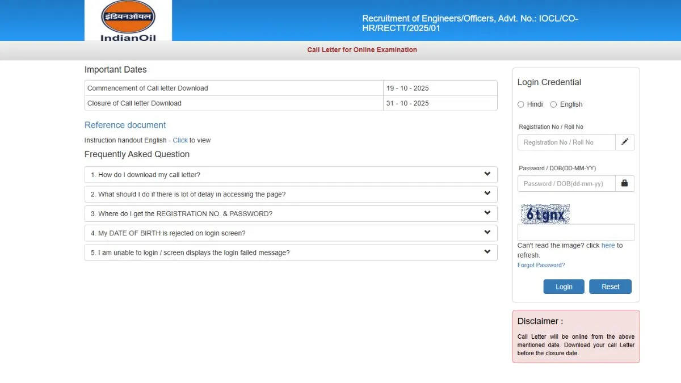681x383 pixels.
Task: Expand the FAQ about login failed message
Action: [487, 252]
